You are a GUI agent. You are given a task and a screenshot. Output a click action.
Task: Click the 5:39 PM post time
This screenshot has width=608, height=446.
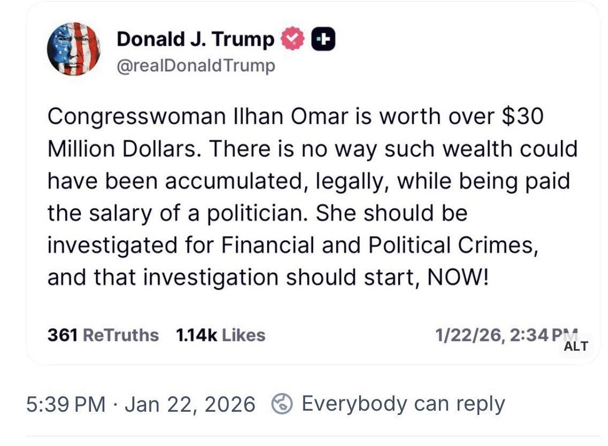66,404
